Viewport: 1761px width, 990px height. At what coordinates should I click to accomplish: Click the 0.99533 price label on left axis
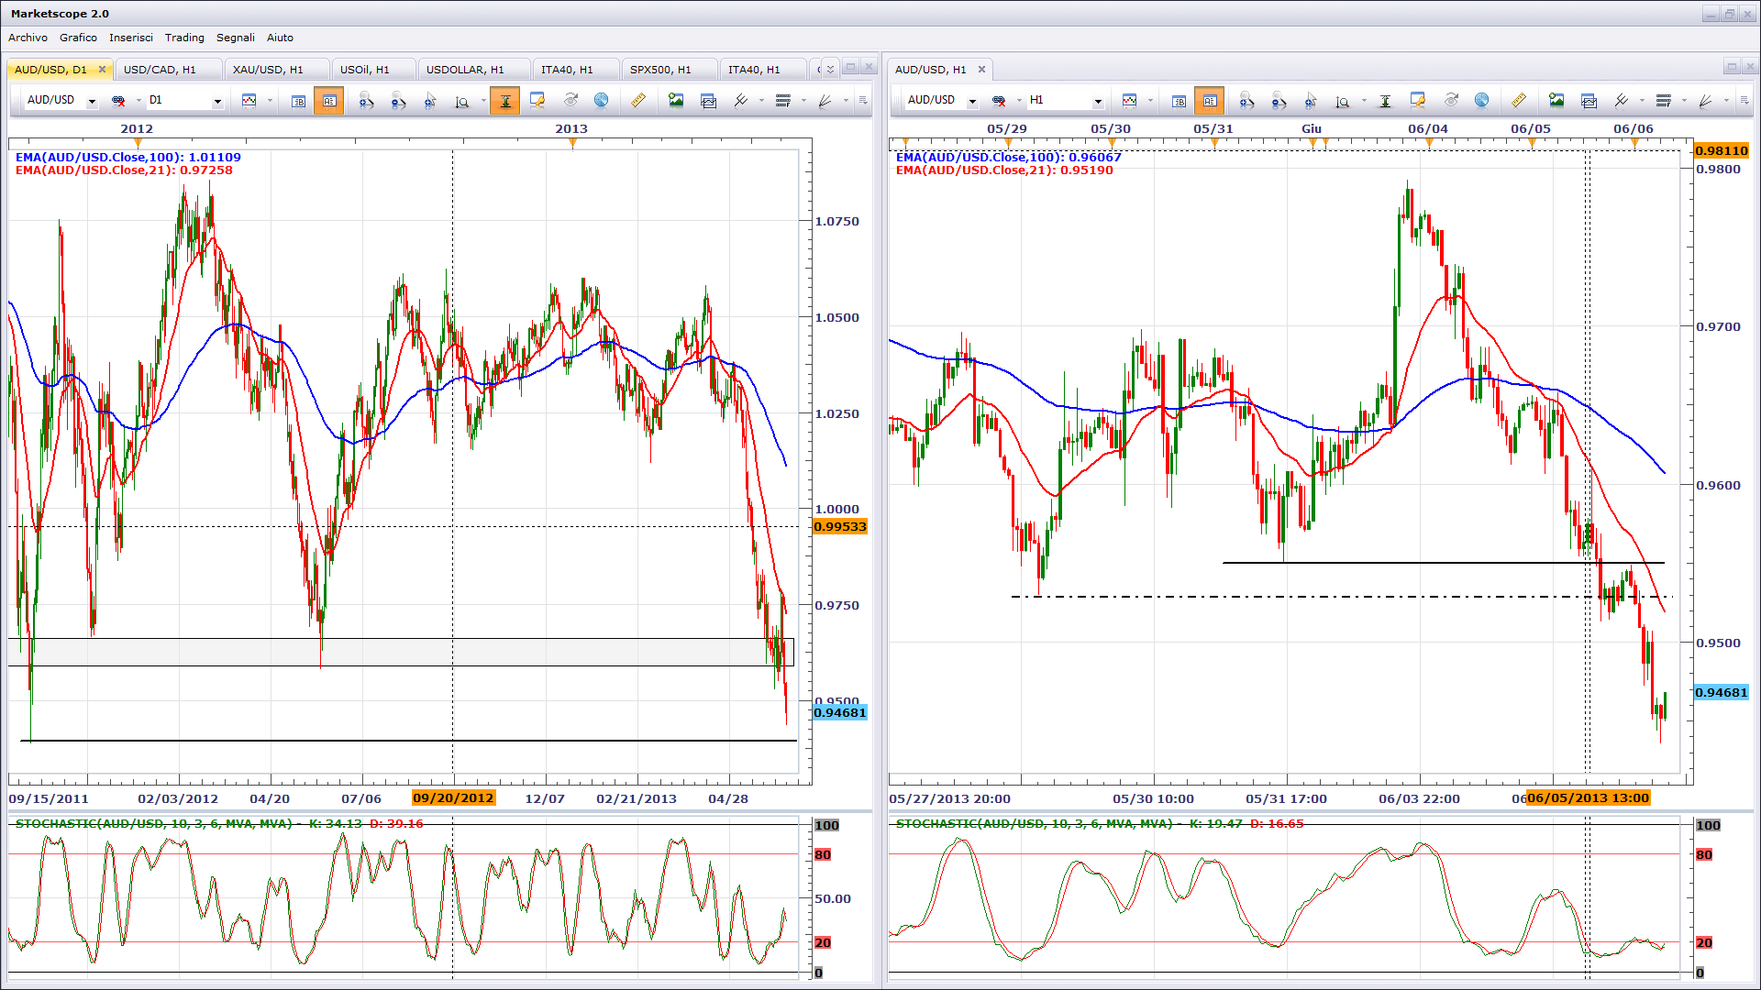(x=839, y=527)
